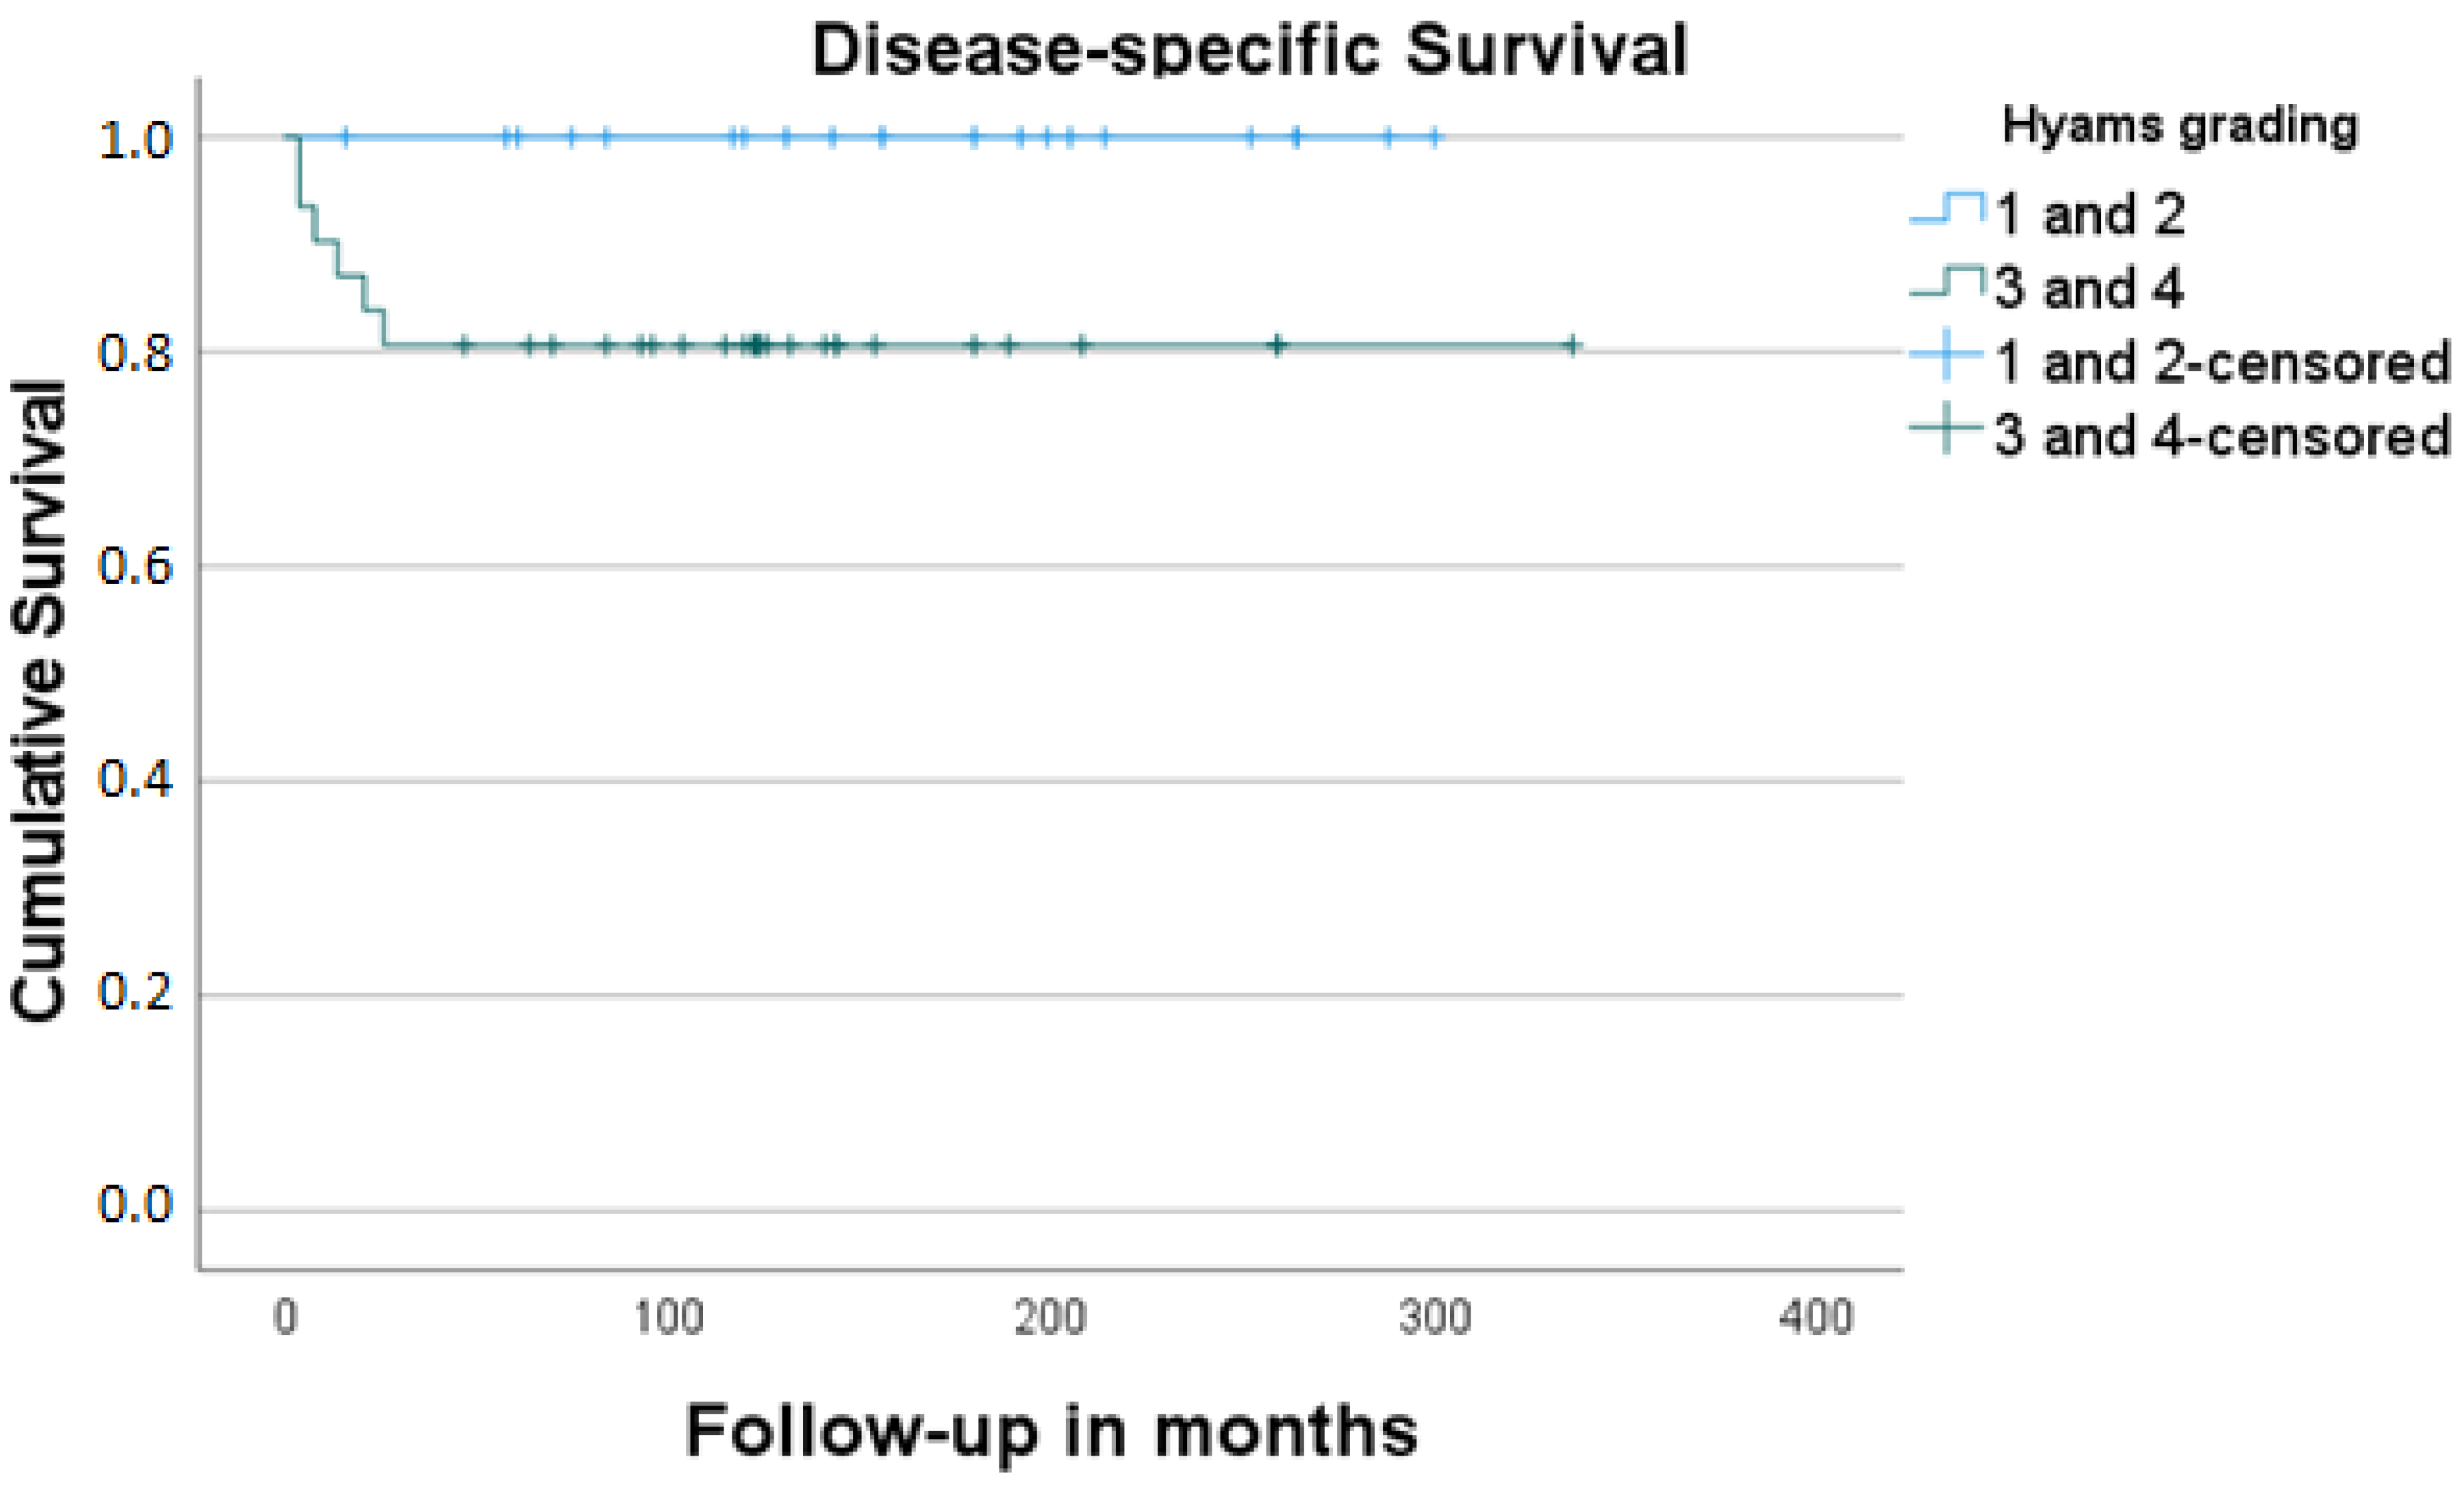Click the '1 and 2-censored' legend cross marker
The image size is (2464, 1485).
coord(1946,356)
